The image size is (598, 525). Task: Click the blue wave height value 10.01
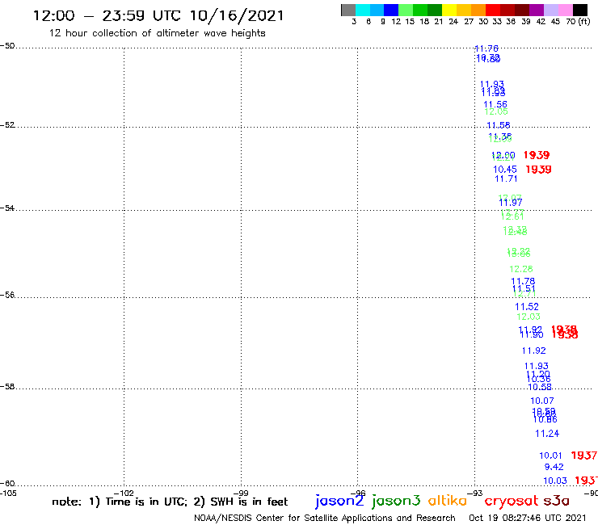pos(550,456)
